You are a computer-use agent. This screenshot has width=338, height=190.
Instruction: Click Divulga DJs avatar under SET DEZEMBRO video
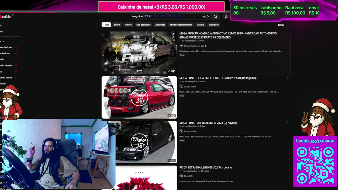181,131
